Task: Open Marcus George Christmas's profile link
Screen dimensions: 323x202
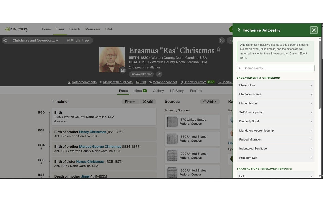Action: (100, 147)
